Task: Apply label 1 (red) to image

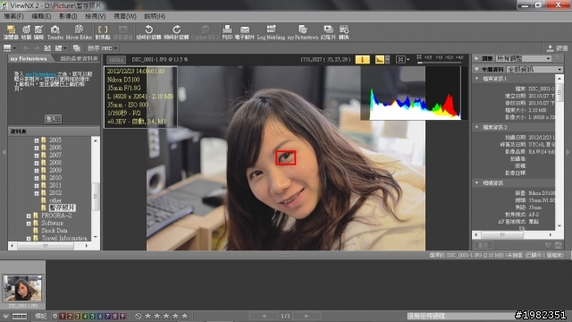Action: [63, 316]
